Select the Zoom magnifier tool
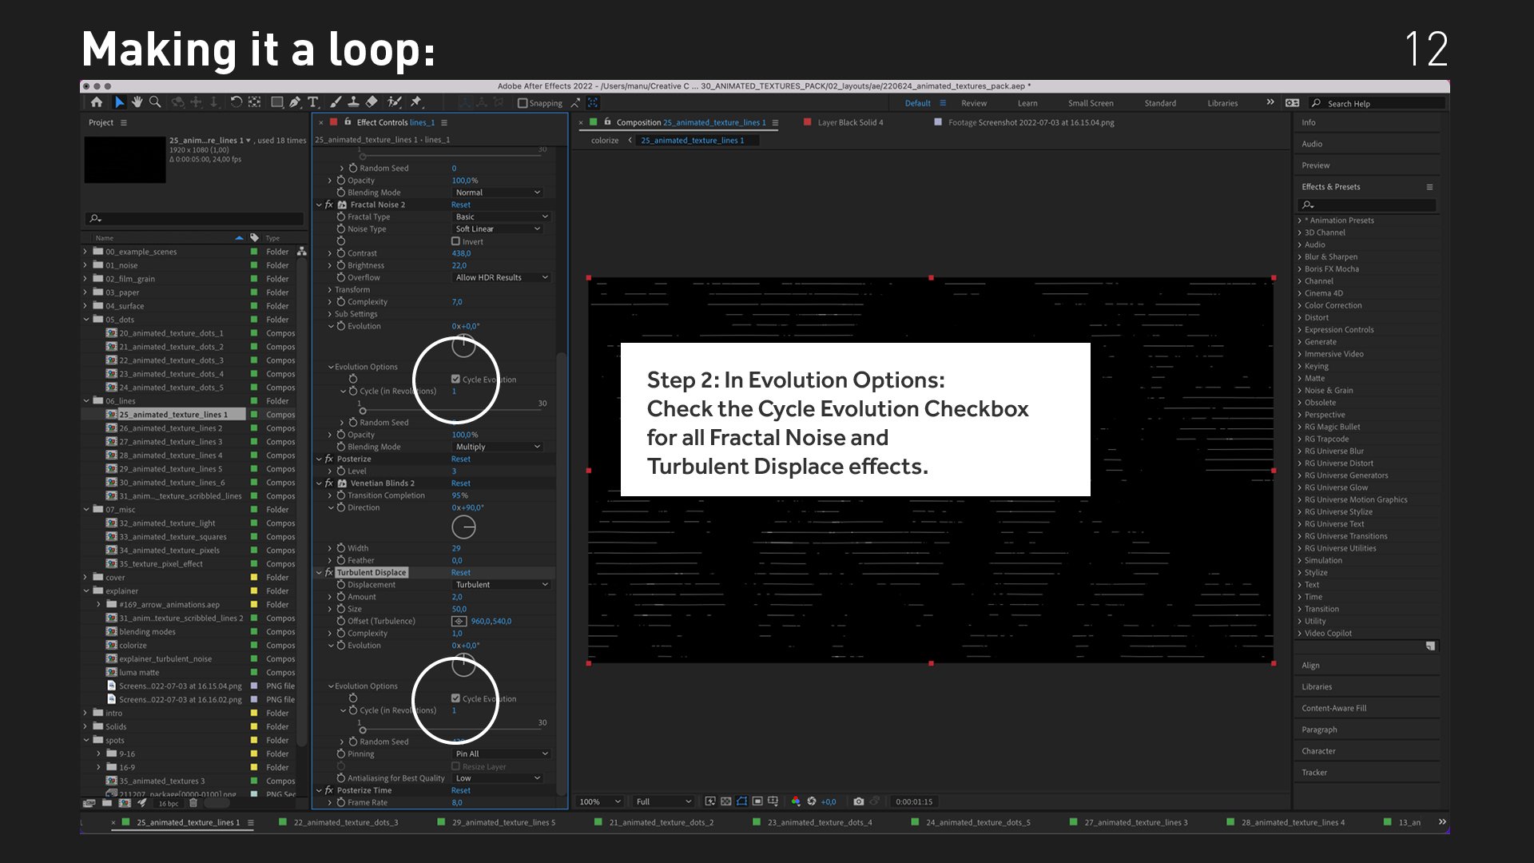The image size is (1534, 863). (155, 102)
